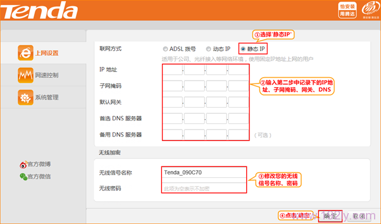Viewport: 381px width, 224px height.
Task: Focus third octet of 默认网关
Action: [x=217, y=102]
